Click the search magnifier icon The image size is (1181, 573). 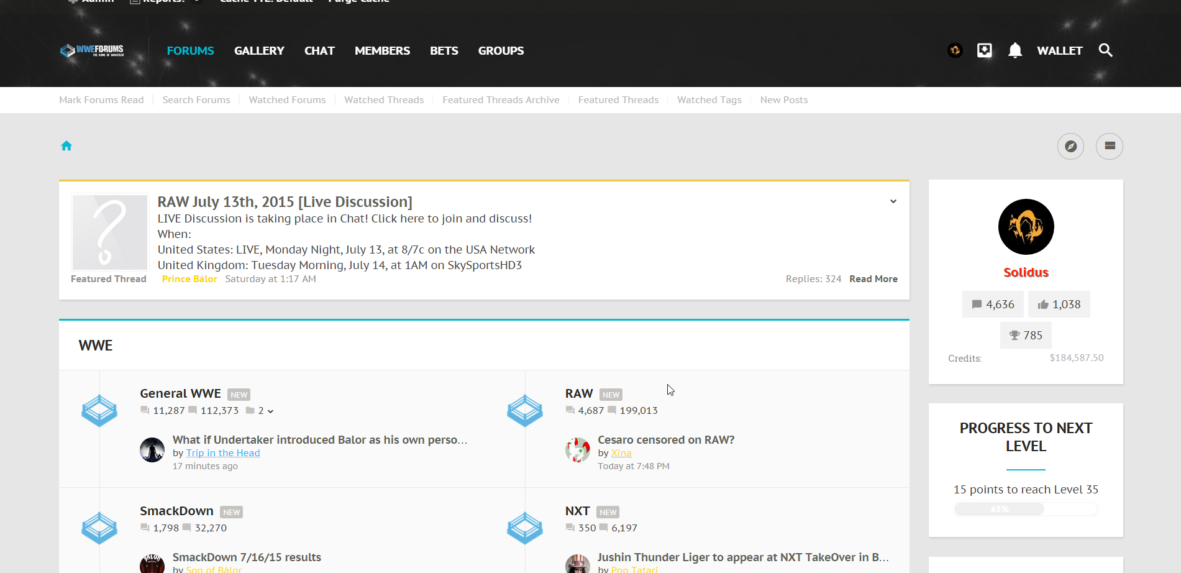pyautogui.click(x=1105, y=50)
